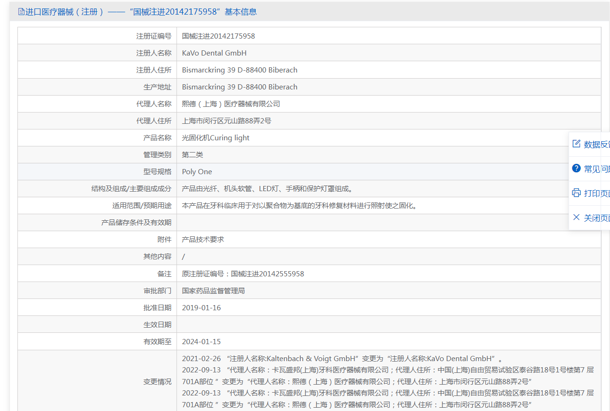Image resolution: width=610 pixels, height=411 pixels.
Task: Select the 生效日期 field label
Action: click(157, 324)
